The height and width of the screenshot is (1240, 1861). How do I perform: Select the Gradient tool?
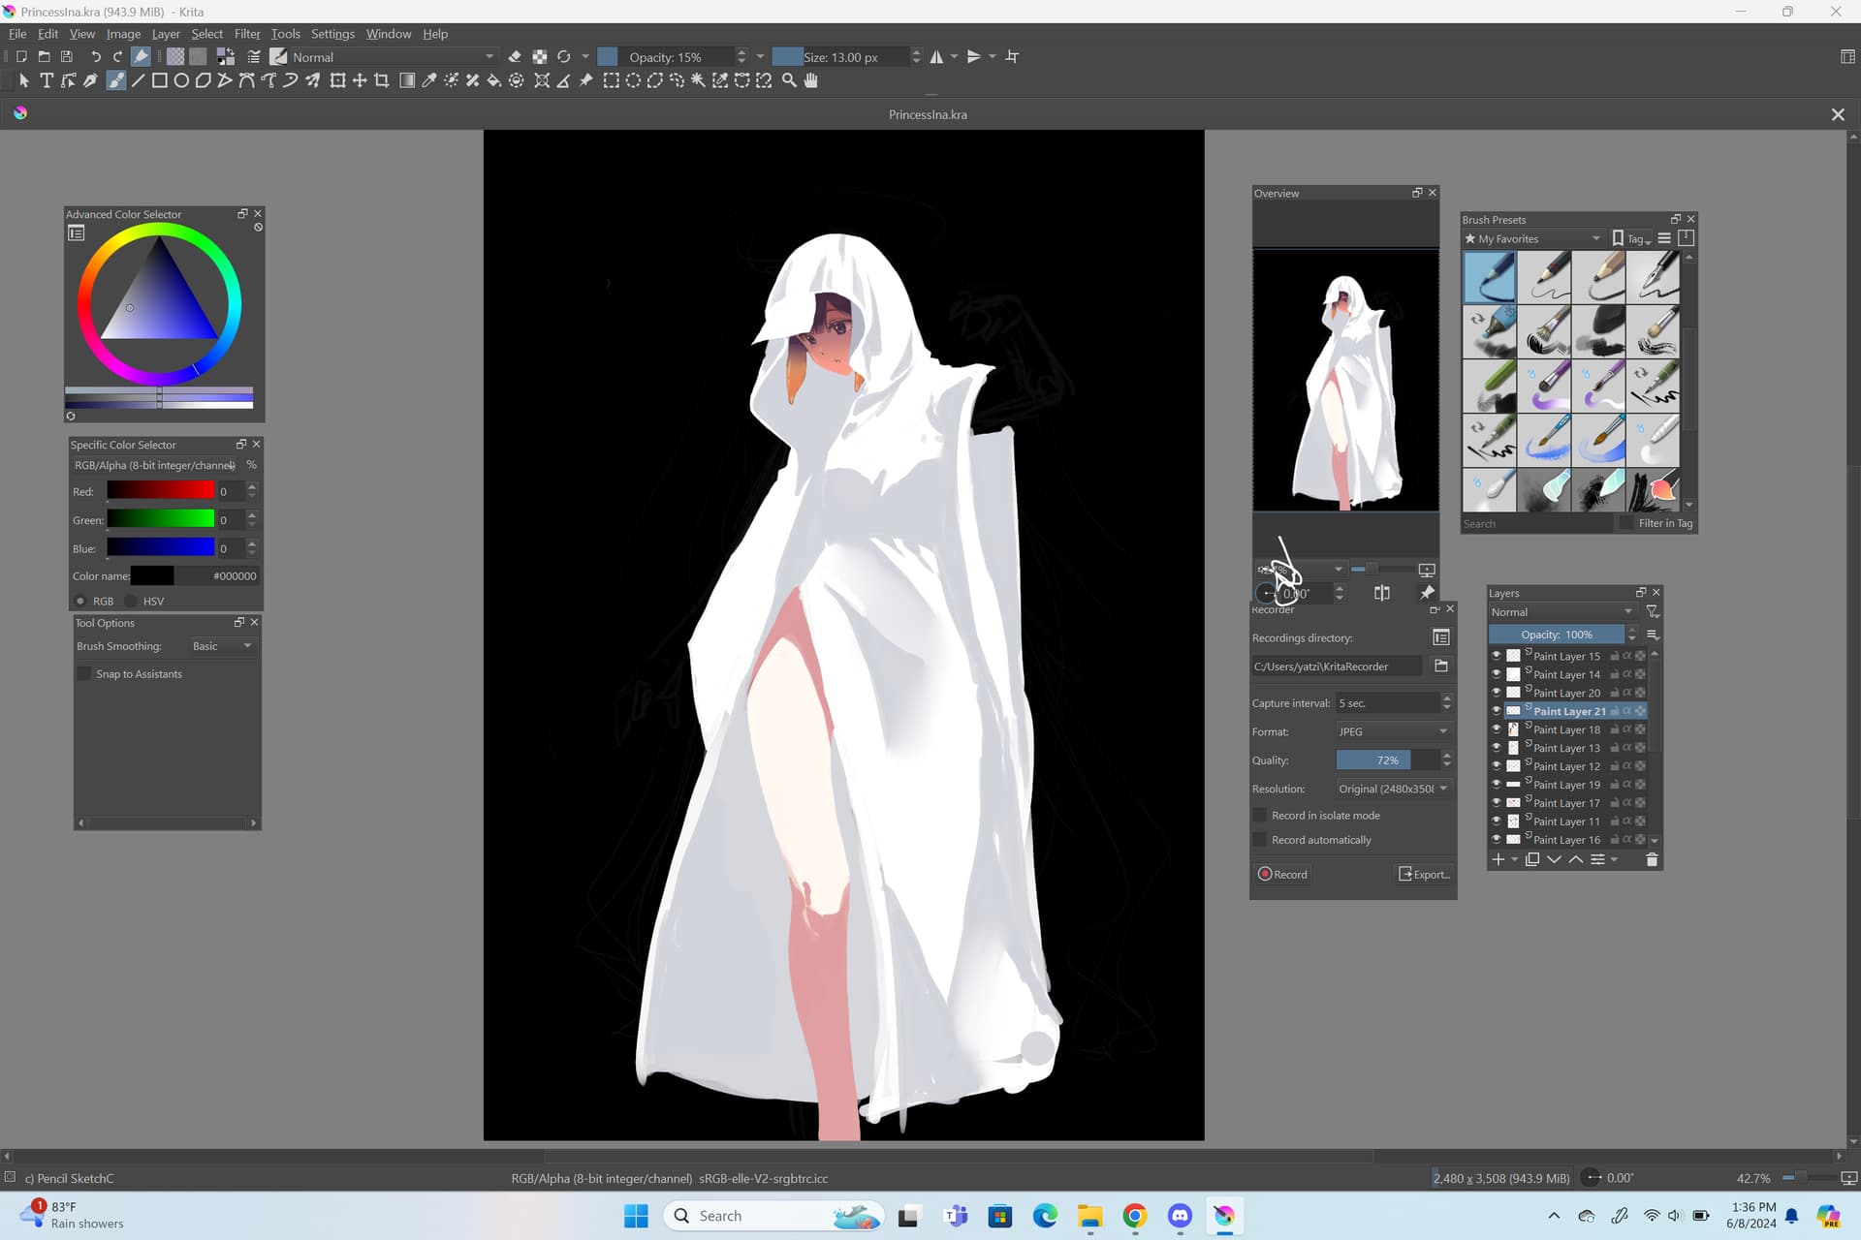click(407, 81)
